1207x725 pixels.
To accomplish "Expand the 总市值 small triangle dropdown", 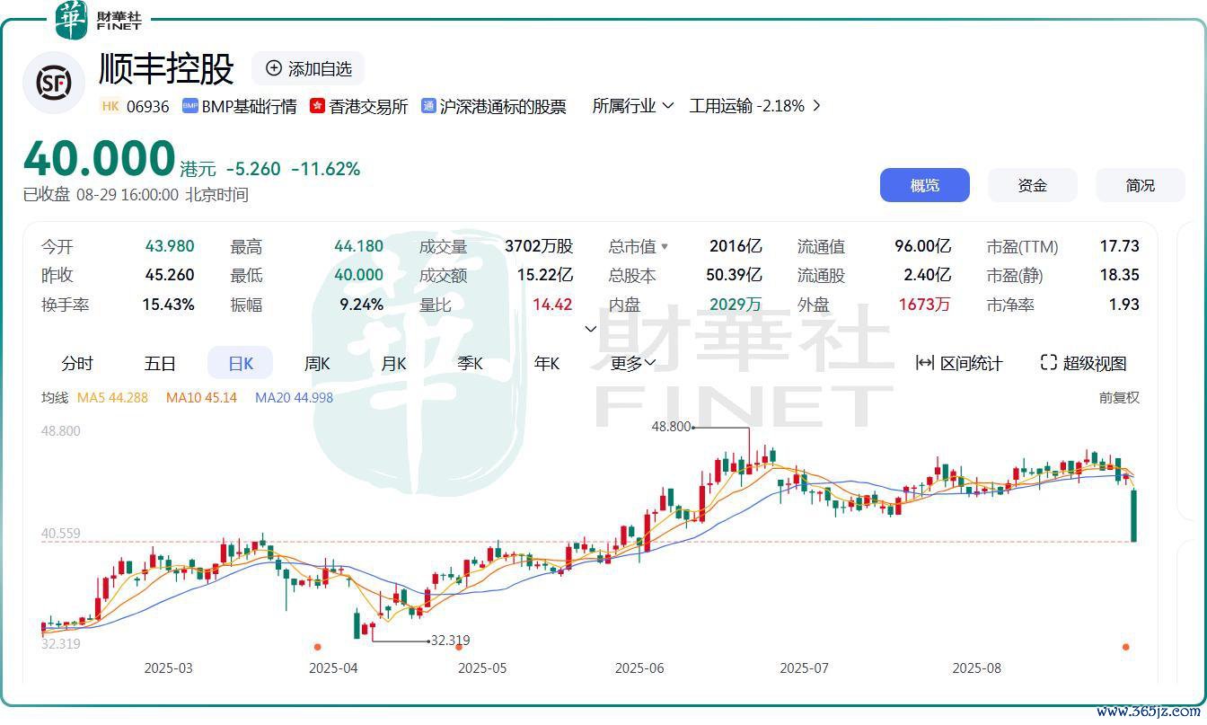I will pos(665,246).
